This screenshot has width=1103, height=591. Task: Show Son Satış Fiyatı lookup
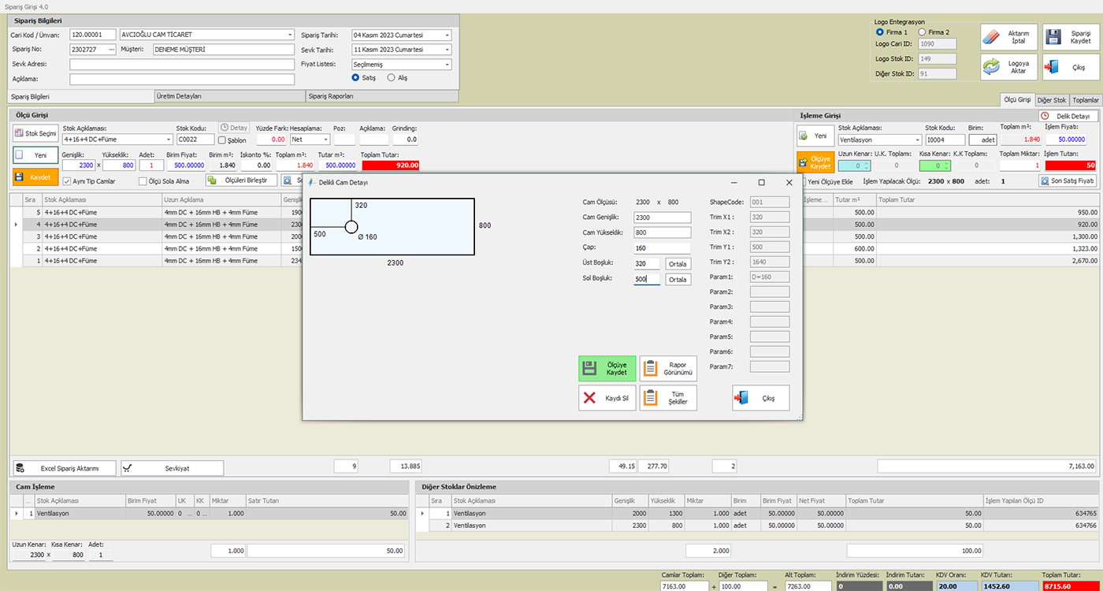point(1068,181)
